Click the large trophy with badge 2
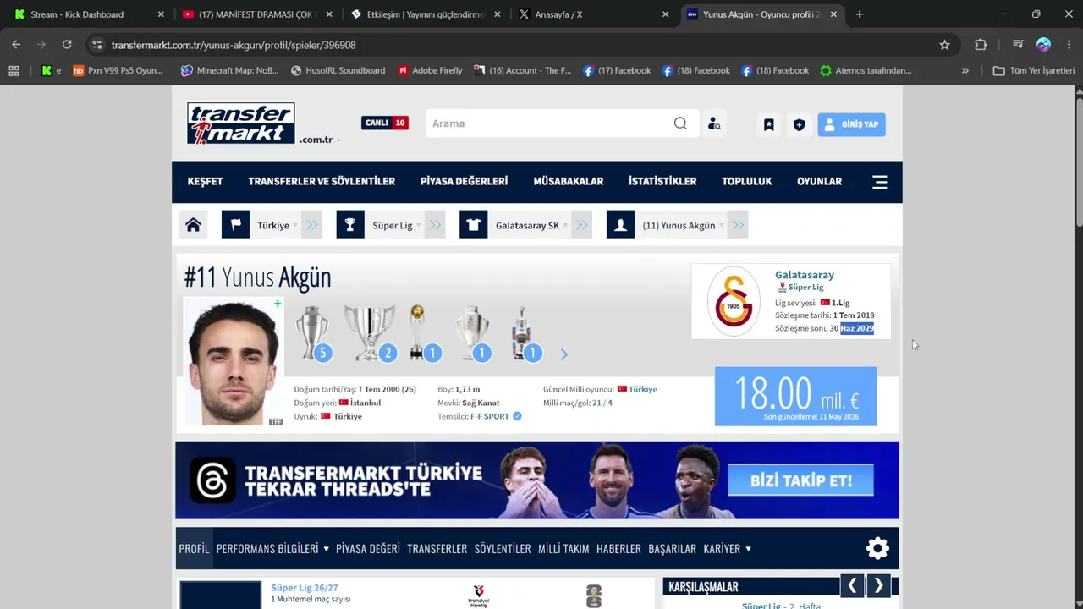 [370, 333]
